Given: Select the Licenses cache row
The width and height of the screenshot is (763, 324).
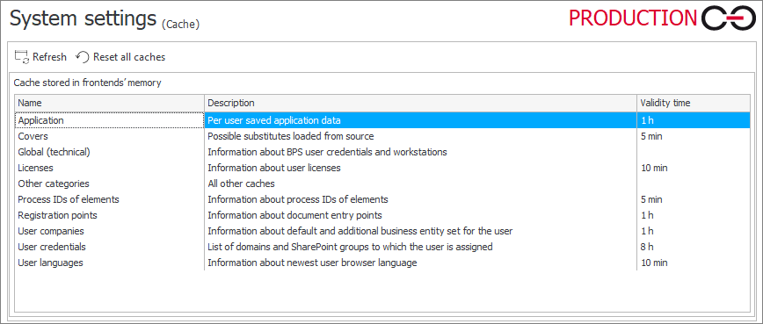Looking at the screenshot, I should (382, 168).
